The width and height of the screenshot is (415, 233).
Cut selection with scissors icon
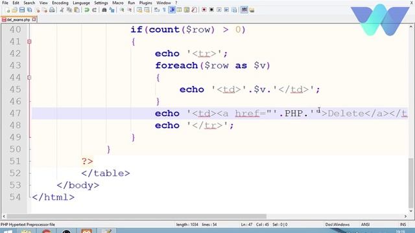[x=62, y=10]
